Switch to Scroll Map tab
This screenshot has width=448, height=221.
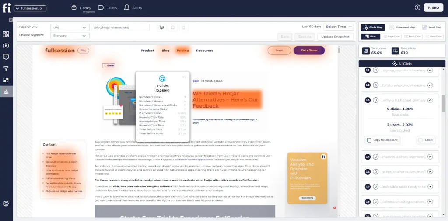[431, 27]
